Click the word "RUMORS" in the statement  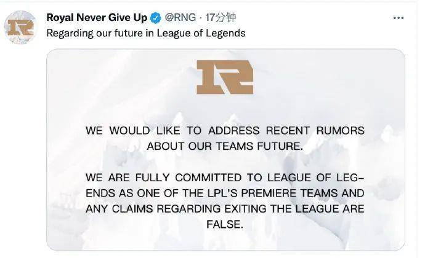(x=340, y=131)
